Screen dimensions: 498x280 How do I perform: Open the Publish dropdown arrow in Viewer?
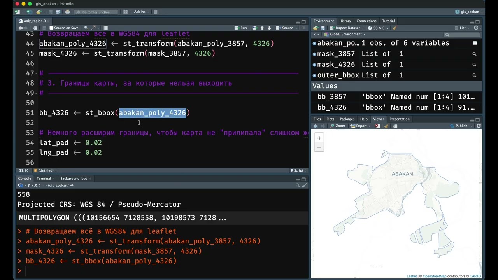click(x=471, y=126)
